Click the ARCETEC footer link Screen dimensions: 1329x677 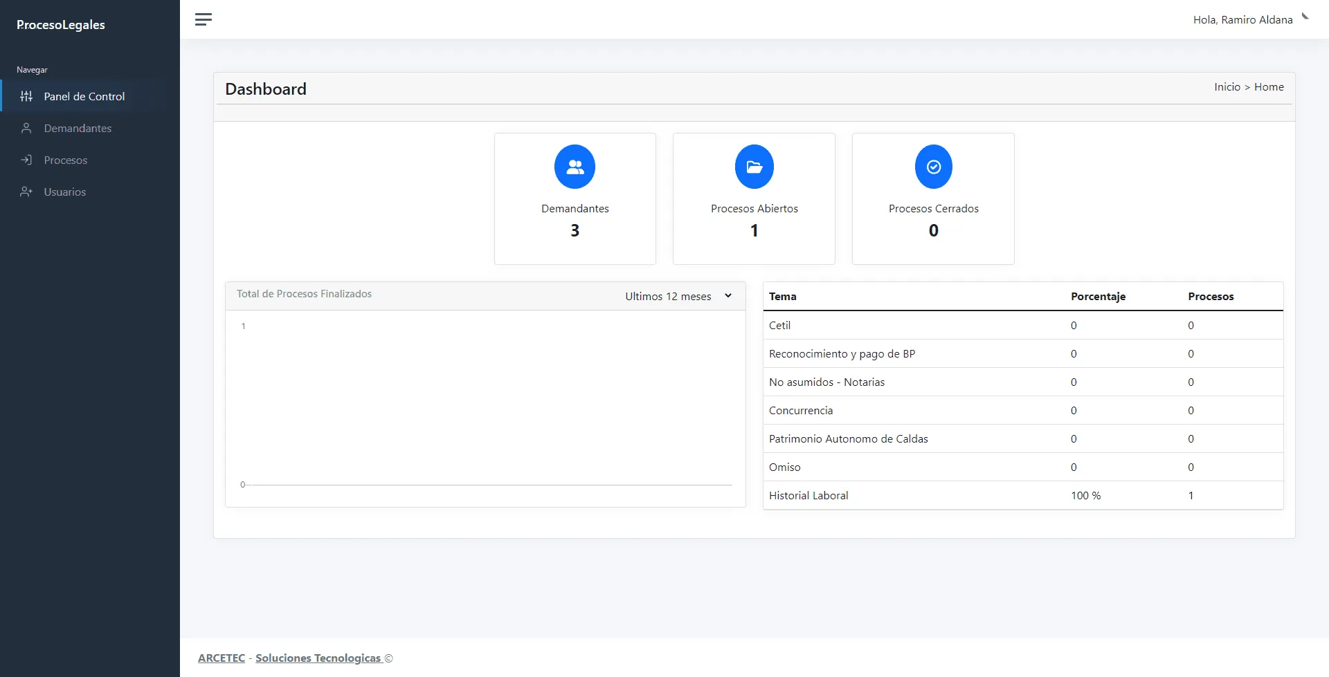221,658
